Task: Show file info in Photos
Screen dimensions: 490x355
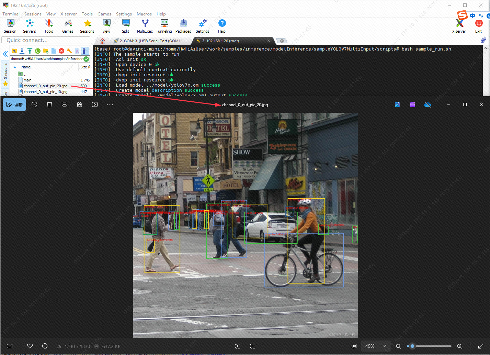Action: (x=45, y=346)
